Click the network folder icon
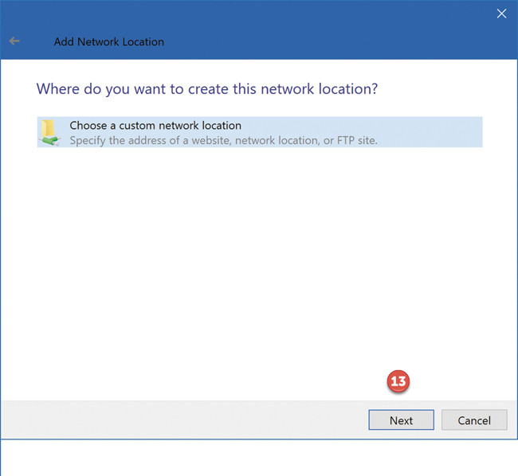 click(x=50, y=132)
